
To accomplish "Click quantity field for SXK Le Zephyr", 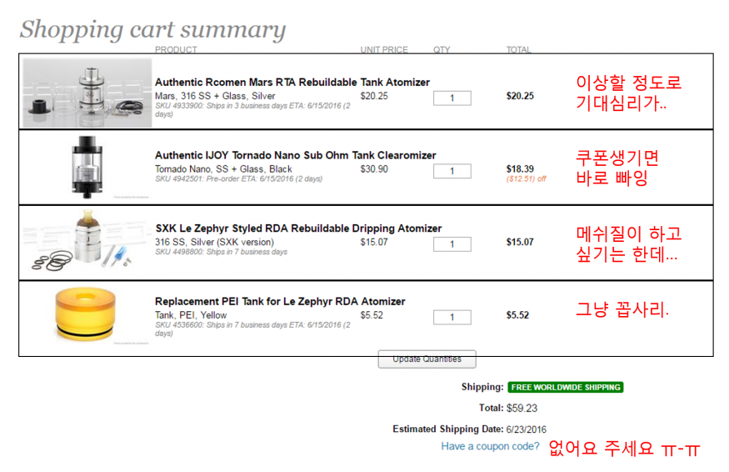I will 452,244.
